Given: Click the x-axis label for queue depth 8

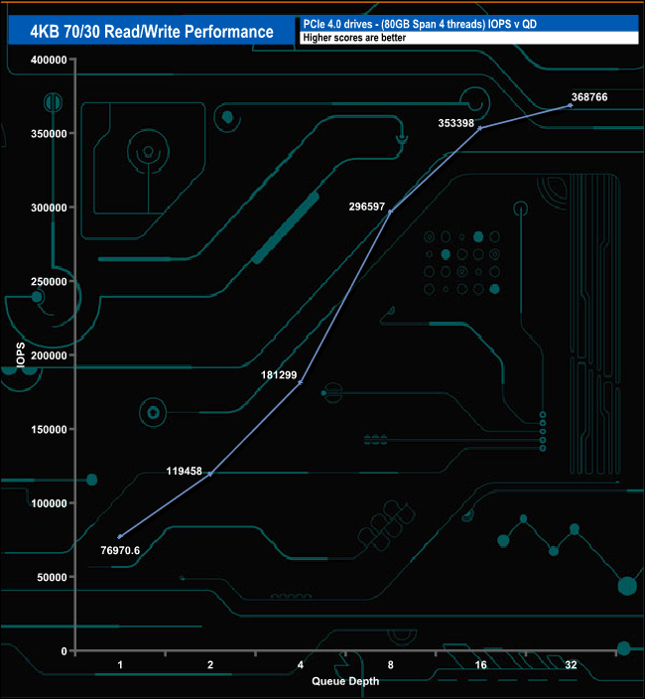Looking at the screenshot, I should pos(391,665).
